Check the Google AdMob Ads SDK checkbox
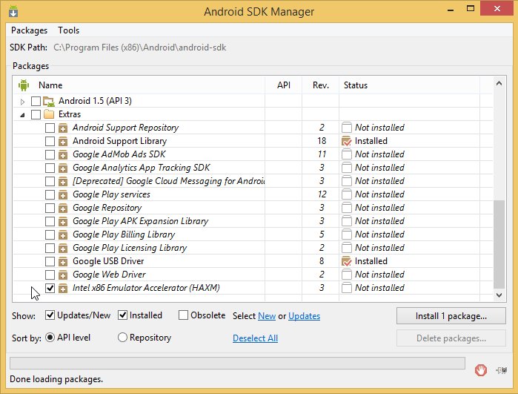 [50, 154]
